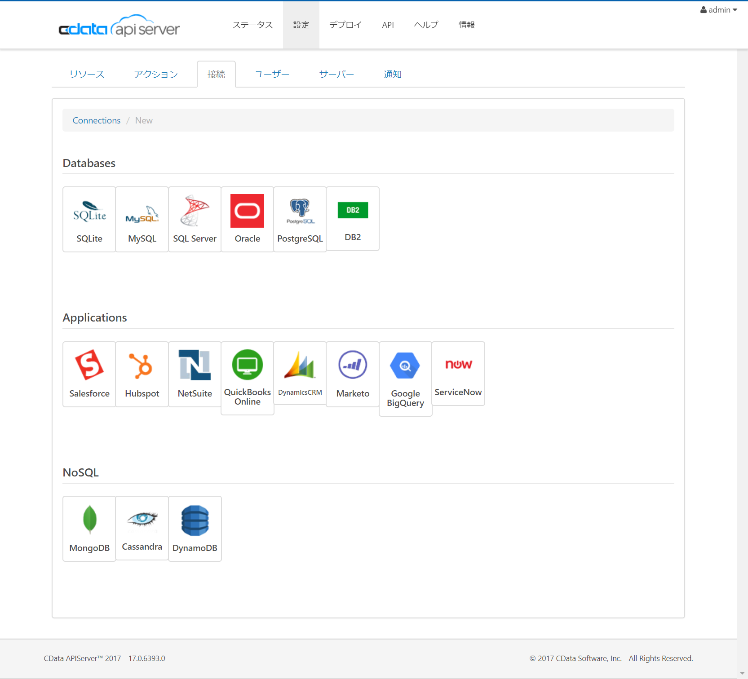Open the ヘルプ menu
Image resolution: width=748 pixels, height=679 pixels.
point(426,25)
